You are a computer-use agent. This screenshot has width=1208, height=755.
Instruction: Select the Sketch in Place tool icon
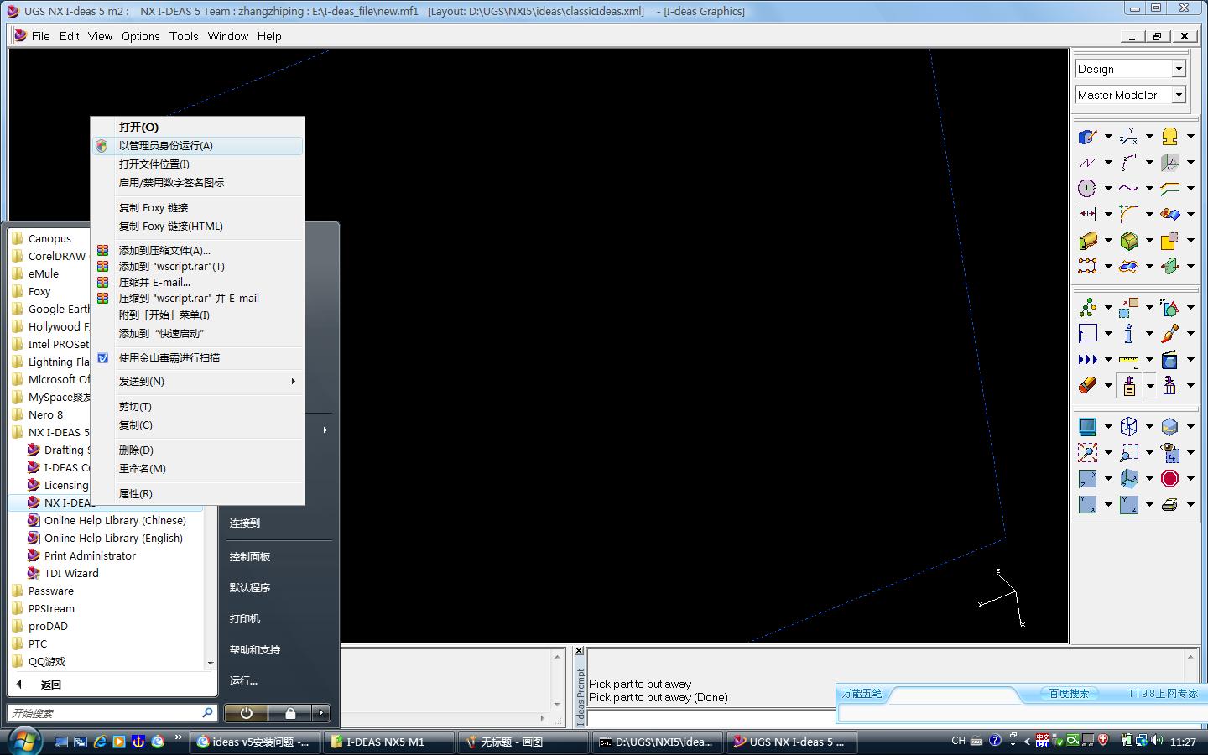(1088, 137)
